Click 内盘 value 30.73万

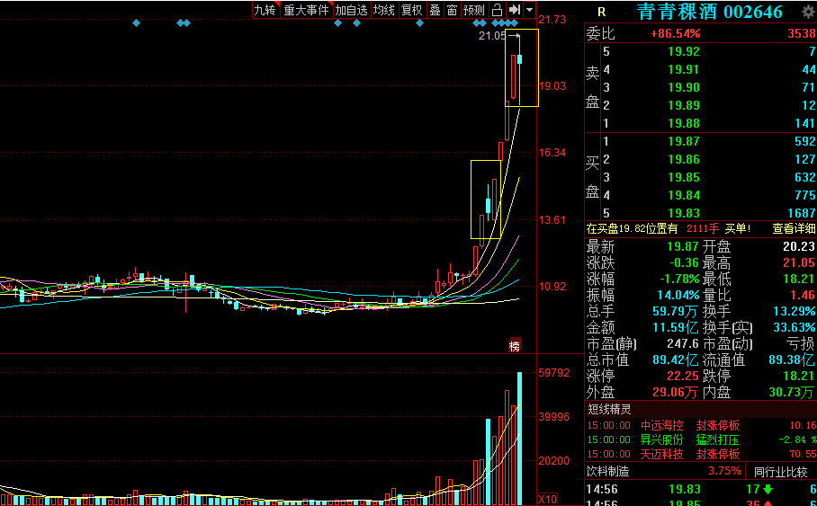point(792,392)
